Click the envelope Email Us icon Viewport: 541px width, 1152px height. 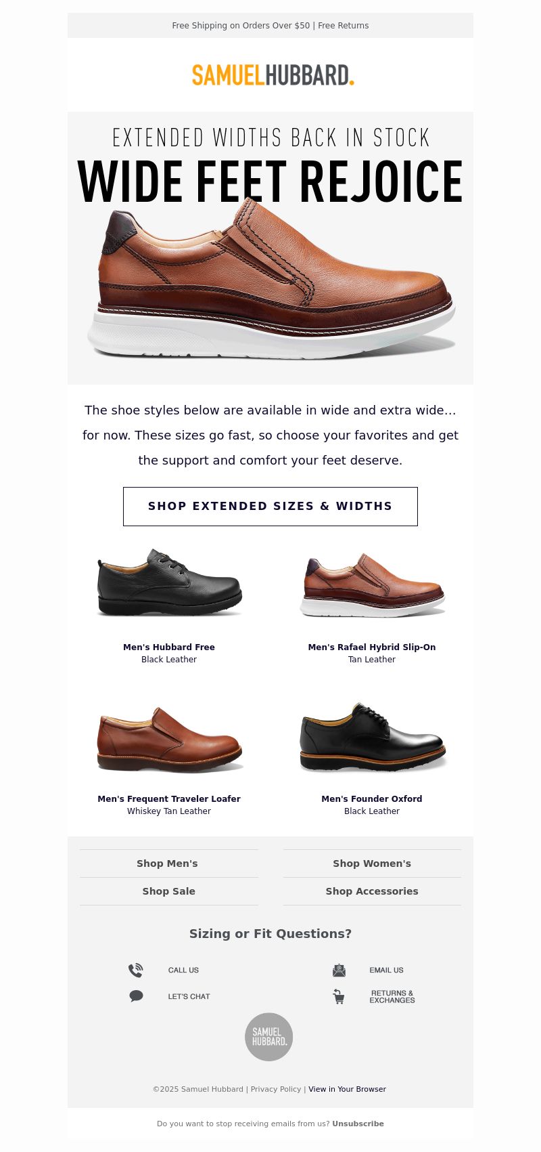point(339,970)
